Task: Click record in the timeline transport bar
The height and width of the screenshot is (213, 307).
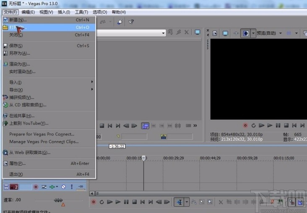Action: click(x=94, y=202)
